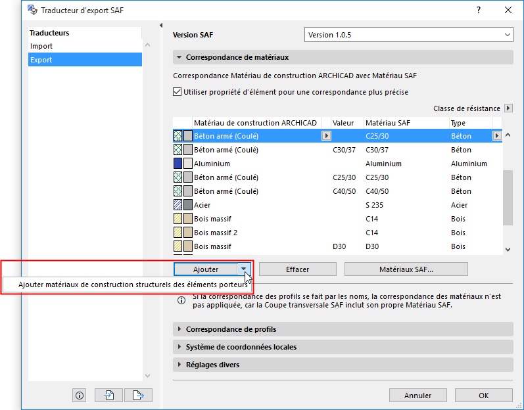Click the export translator file icon

point(138,396)
